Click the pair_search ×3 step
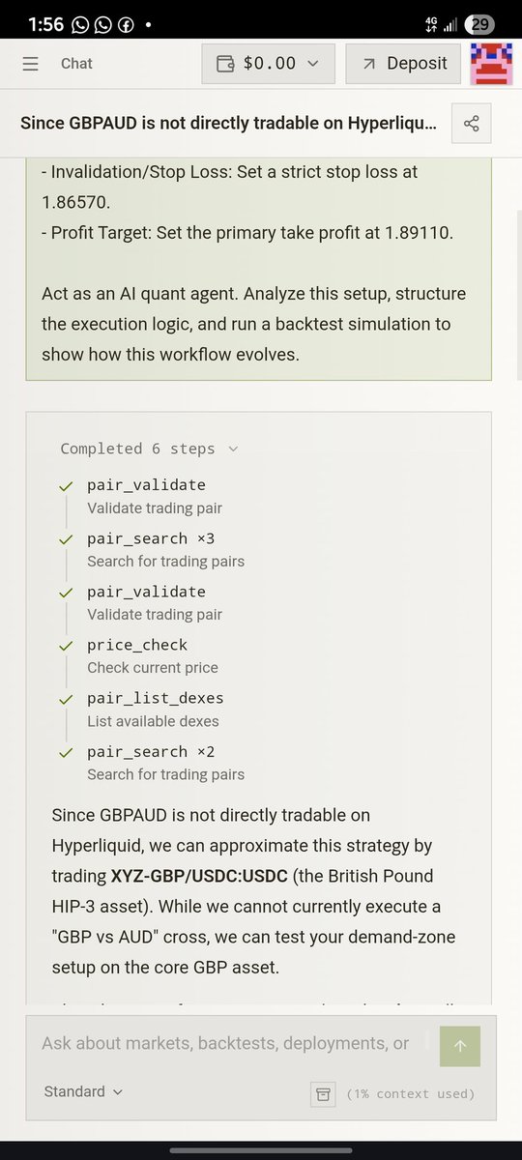522x1160 pixels. pos(151,538)
